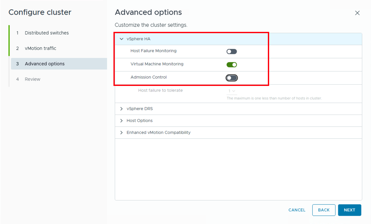Click the Advanced options dialog title
This screenshot has width=371, height=224.
(x=148, y=12)
